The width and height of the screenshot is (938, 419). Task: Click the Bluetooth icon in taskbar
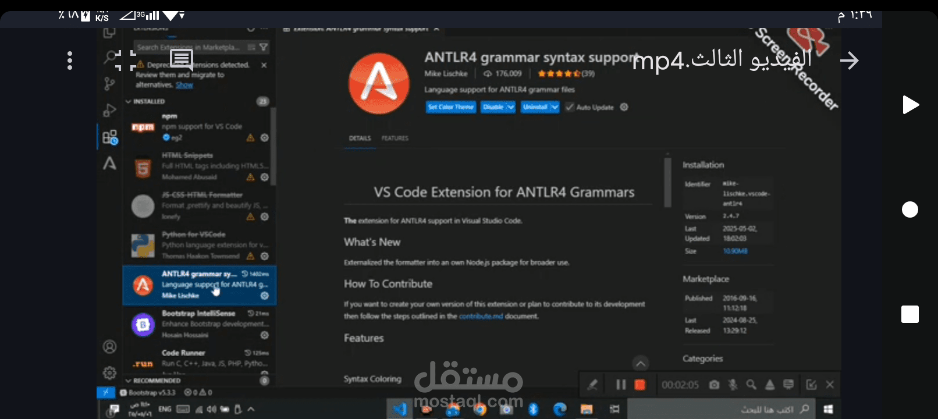click(x=533, y=409)
